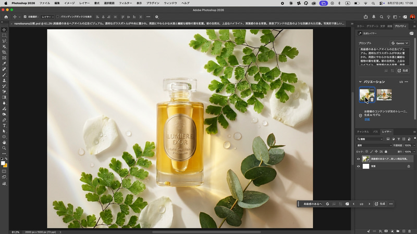Click 生成 button in contextual task bar
Viewport: 417px width, 234px height.
[x=380, y=204]
